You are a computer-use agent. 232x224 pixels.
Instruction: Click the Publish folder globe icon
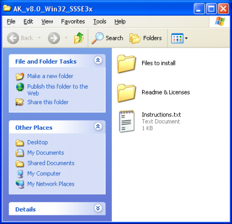(x=20, y=87)
